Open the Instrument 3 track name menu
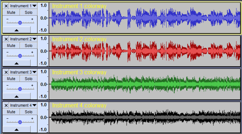This screenshot has height=134, width=242. tap(23, 72)
